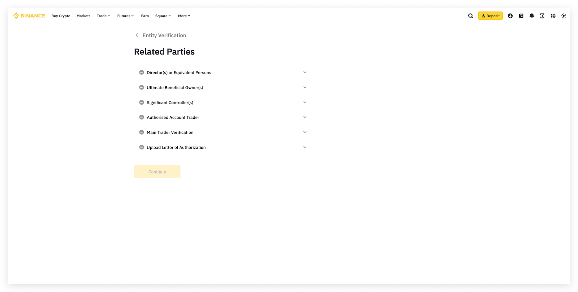Screen dimensions: 578x292
Task: Select Authorised Account Trader label
Action: point(173,117)
